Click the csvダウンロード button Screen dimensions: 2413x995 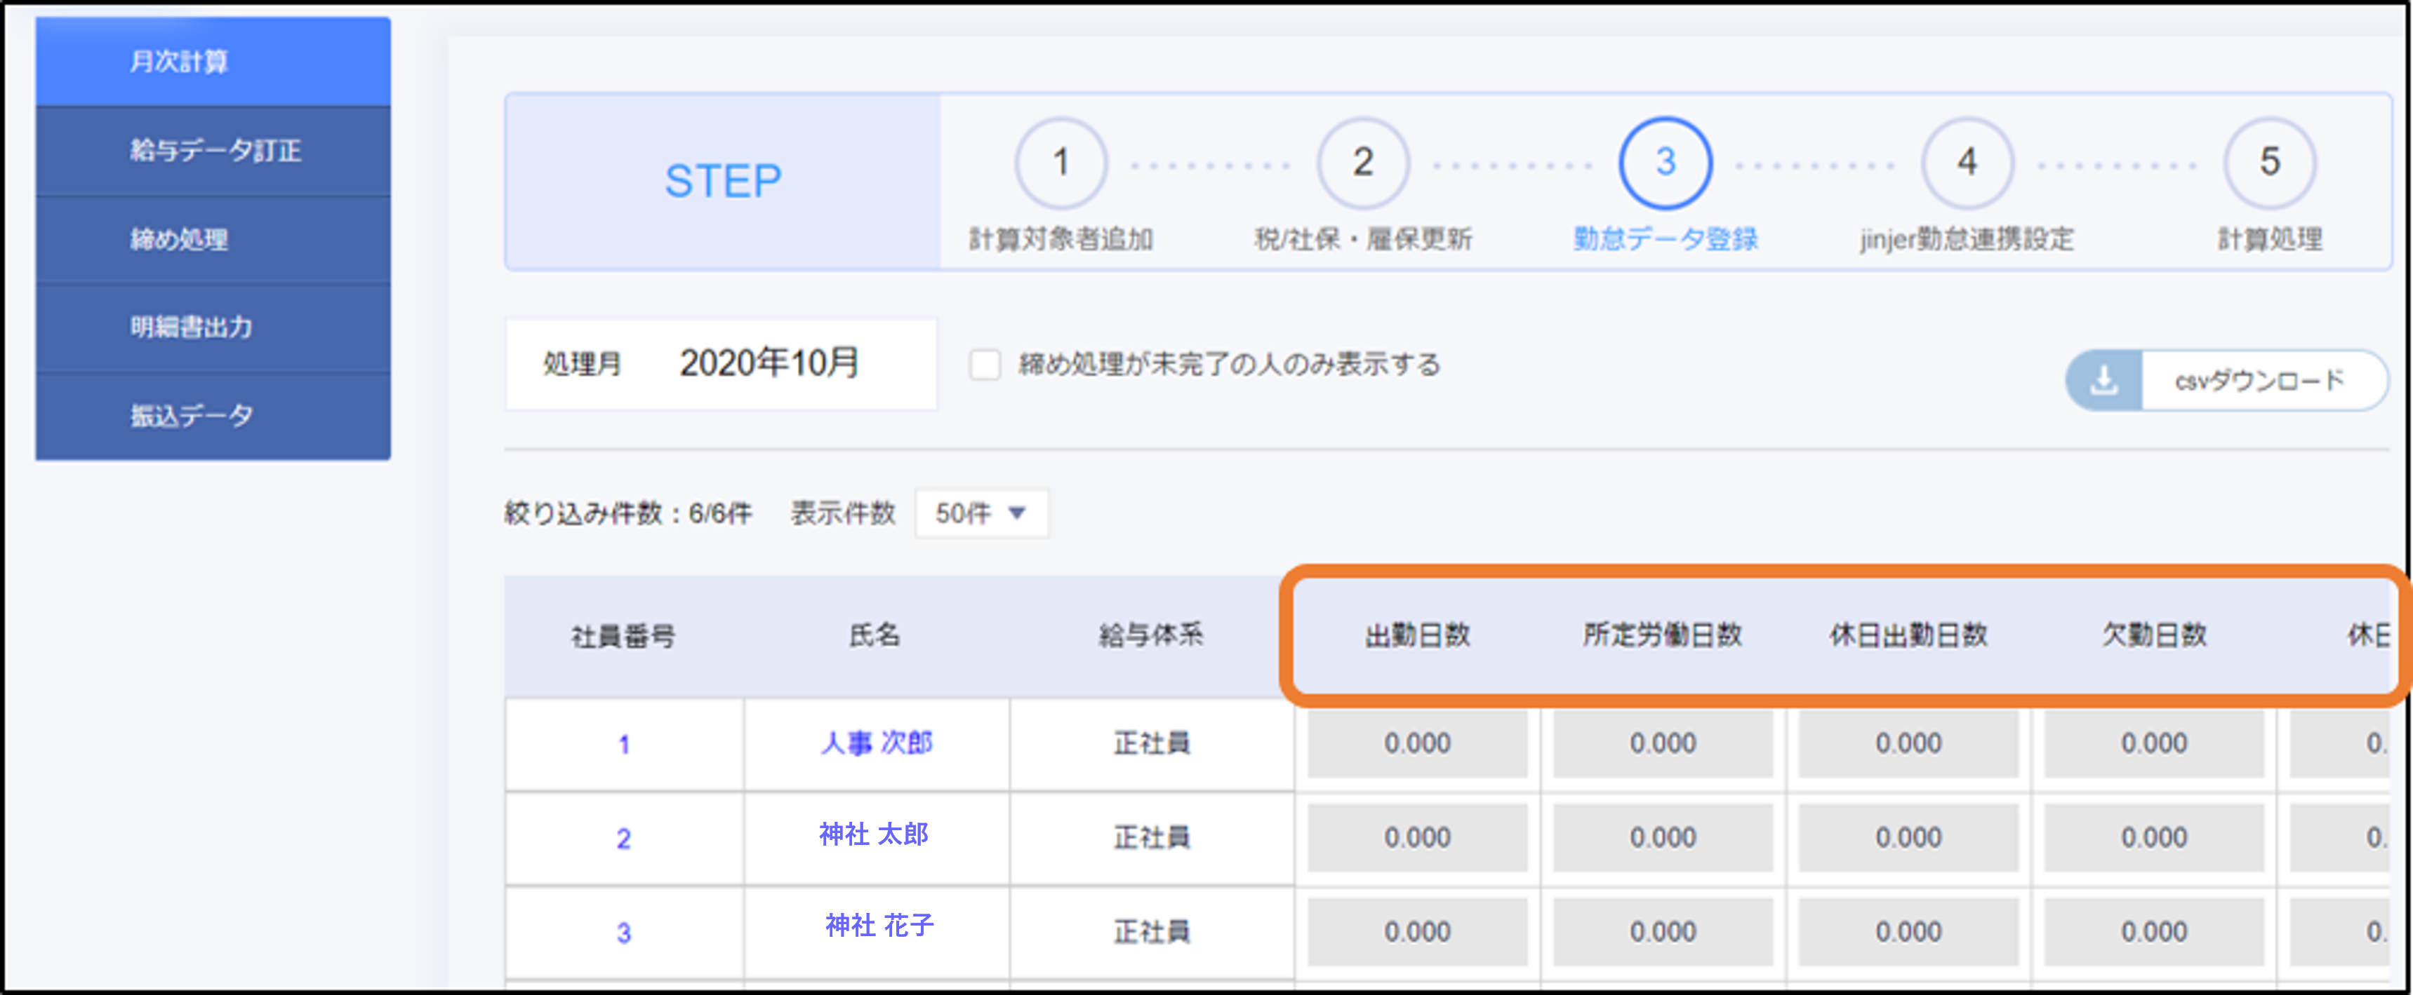[x=2226, y=380]
